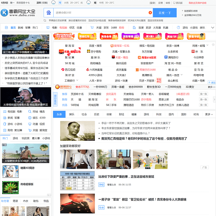
Task: Click the building icon beside 百度 in nav
Action: coord(134,28)
